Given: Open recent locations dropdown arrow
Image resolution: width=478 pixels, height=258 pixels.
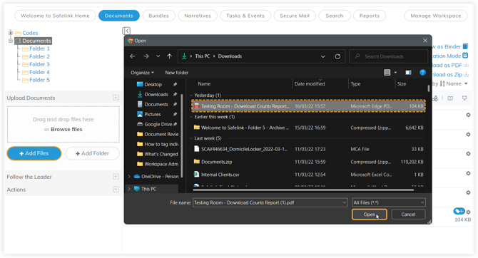Looking at the screenshot, I should 158,56.
